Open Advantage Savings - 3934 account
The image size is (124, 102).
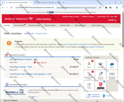[x=21, y=67]
